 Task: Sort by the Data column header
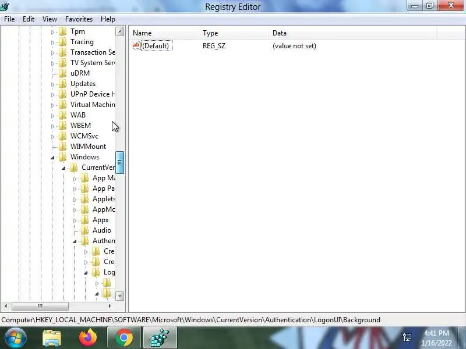pos(353,33)
